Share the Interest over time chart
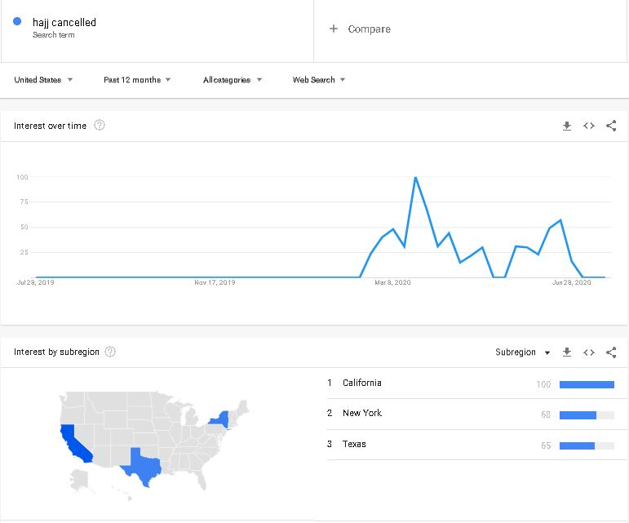629x523 pixels. click(611, 126)
